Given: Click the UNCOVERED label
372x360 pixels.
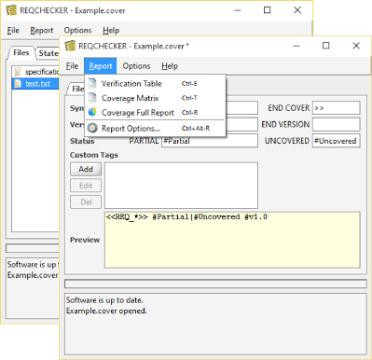Looking at the screenshot, I should [x=287, y=141].
